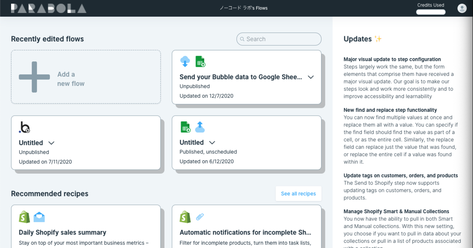Click the Flows title in the top bar
The width and height of the screenshot is (473, 248).
tap(244, 8)
